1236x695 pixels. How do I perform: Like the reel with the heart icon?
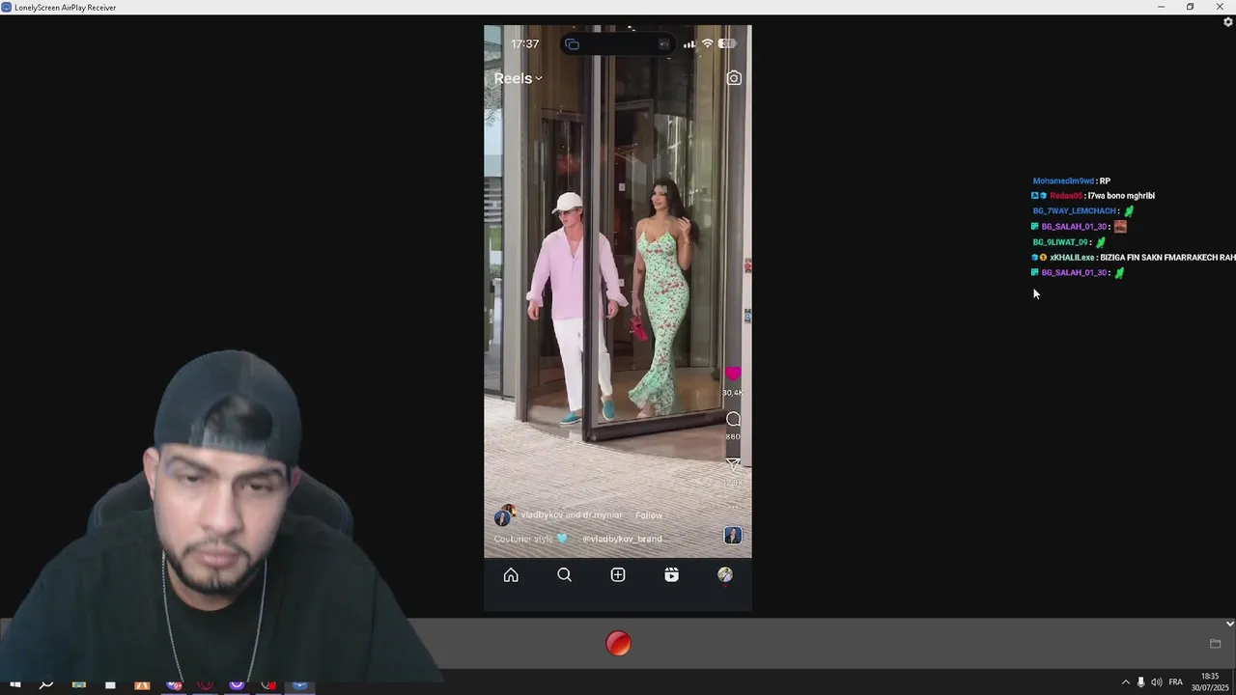pos(733,374)
